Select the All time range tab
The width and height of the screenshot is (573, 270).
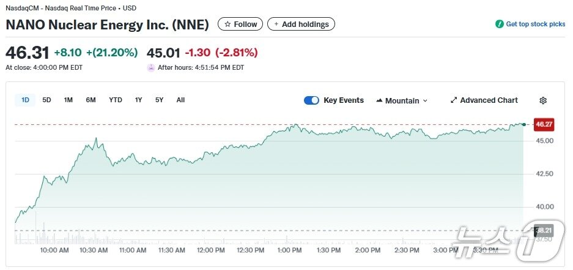coord(180,100)
